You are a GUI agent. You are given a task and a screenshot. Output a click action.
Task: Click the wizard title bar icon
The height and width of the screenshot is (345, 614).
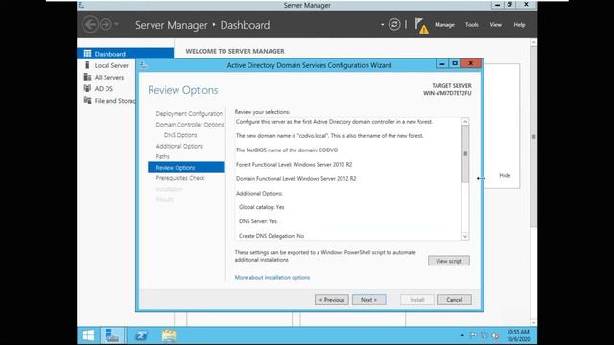[x=143, y=65]
